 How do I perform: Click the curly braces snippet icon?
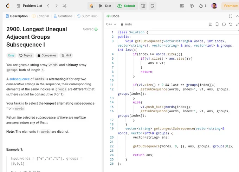[224, 24]
